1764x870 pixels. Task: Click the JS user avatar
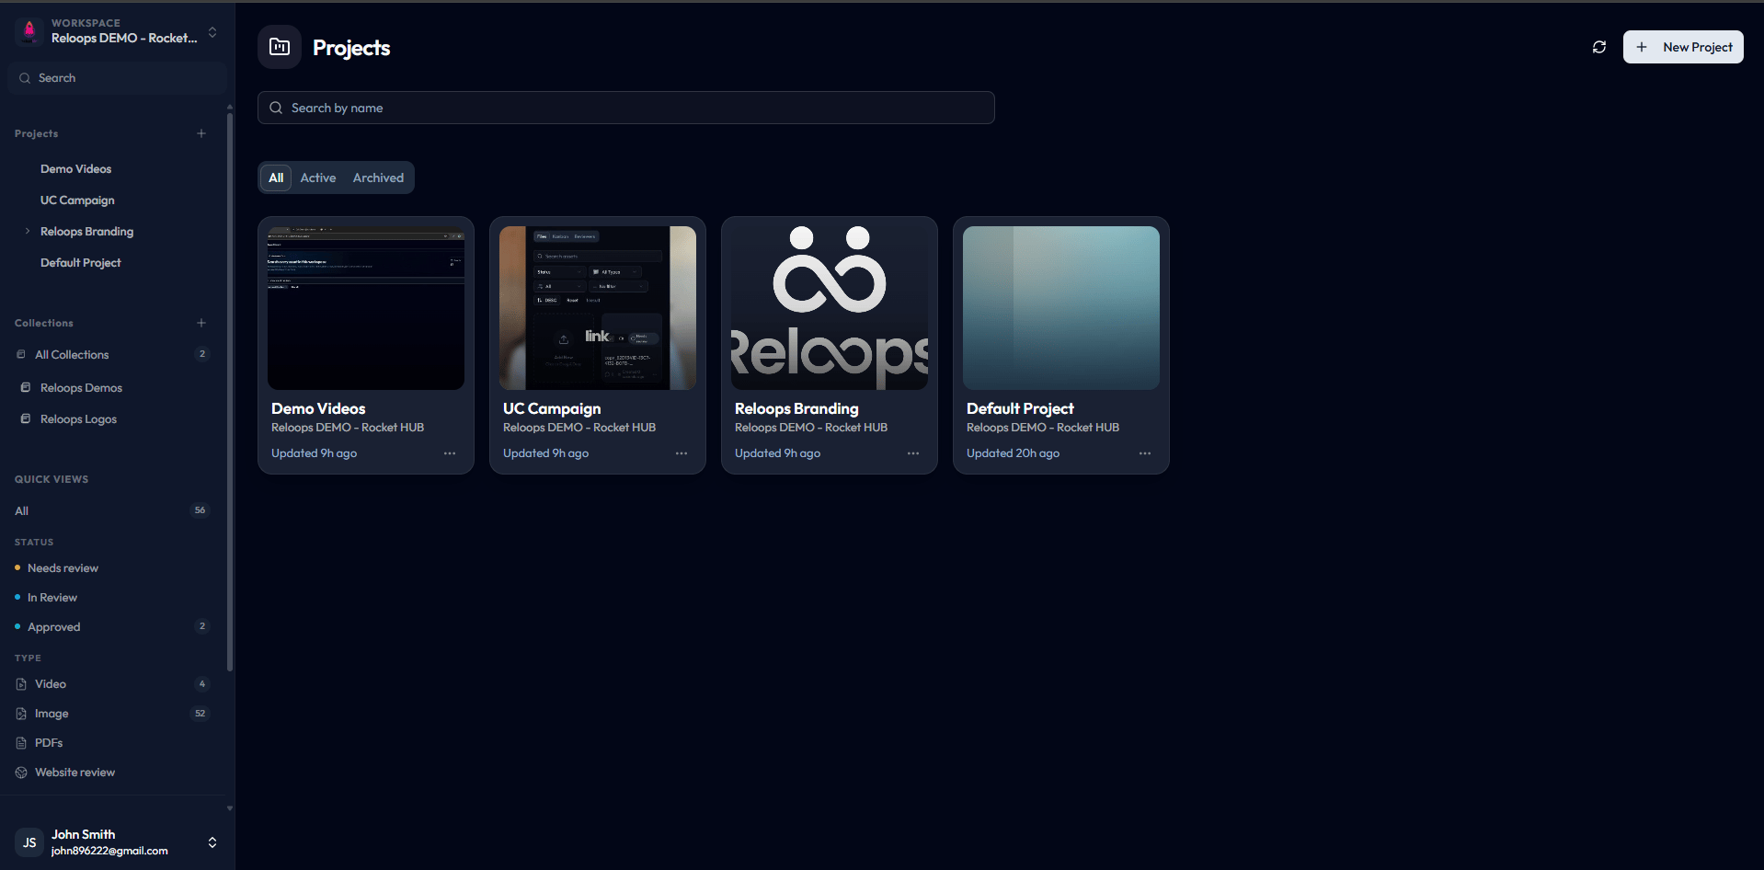tap(29, 842)
